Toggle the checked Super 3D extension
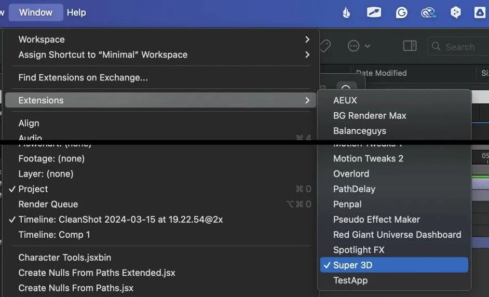 coord(394,265)
